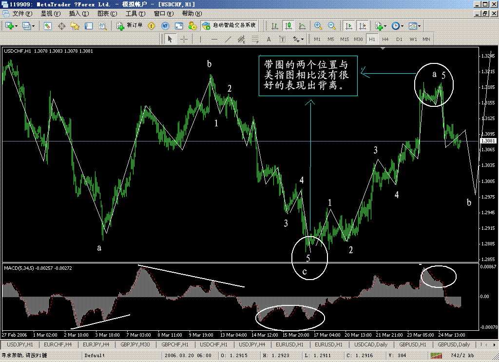Open the 插入 (Insert) menu
499x362 pixels.
click(79, 14)
